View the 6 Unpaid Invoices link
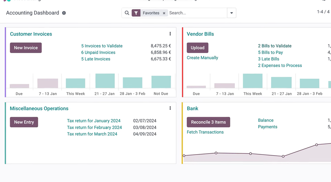 pos(98,52)
